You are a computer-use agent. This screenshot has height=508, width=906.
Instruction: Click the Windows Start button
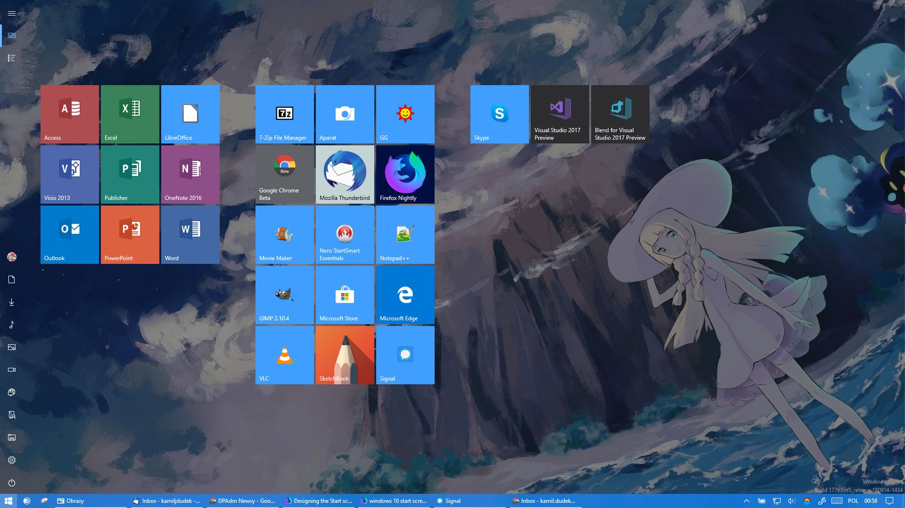point(8,501)
